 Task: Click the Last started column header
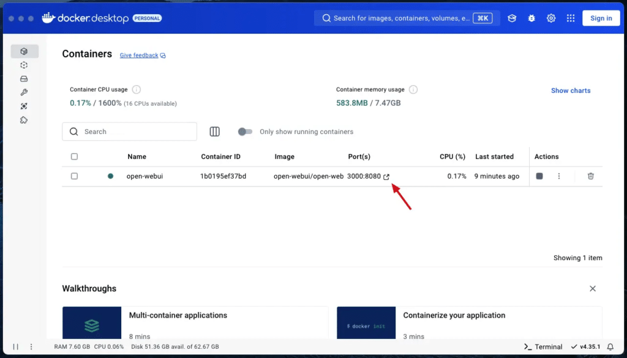[494, 157]
